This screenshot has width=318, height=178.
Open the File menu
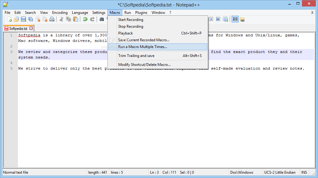7,13
